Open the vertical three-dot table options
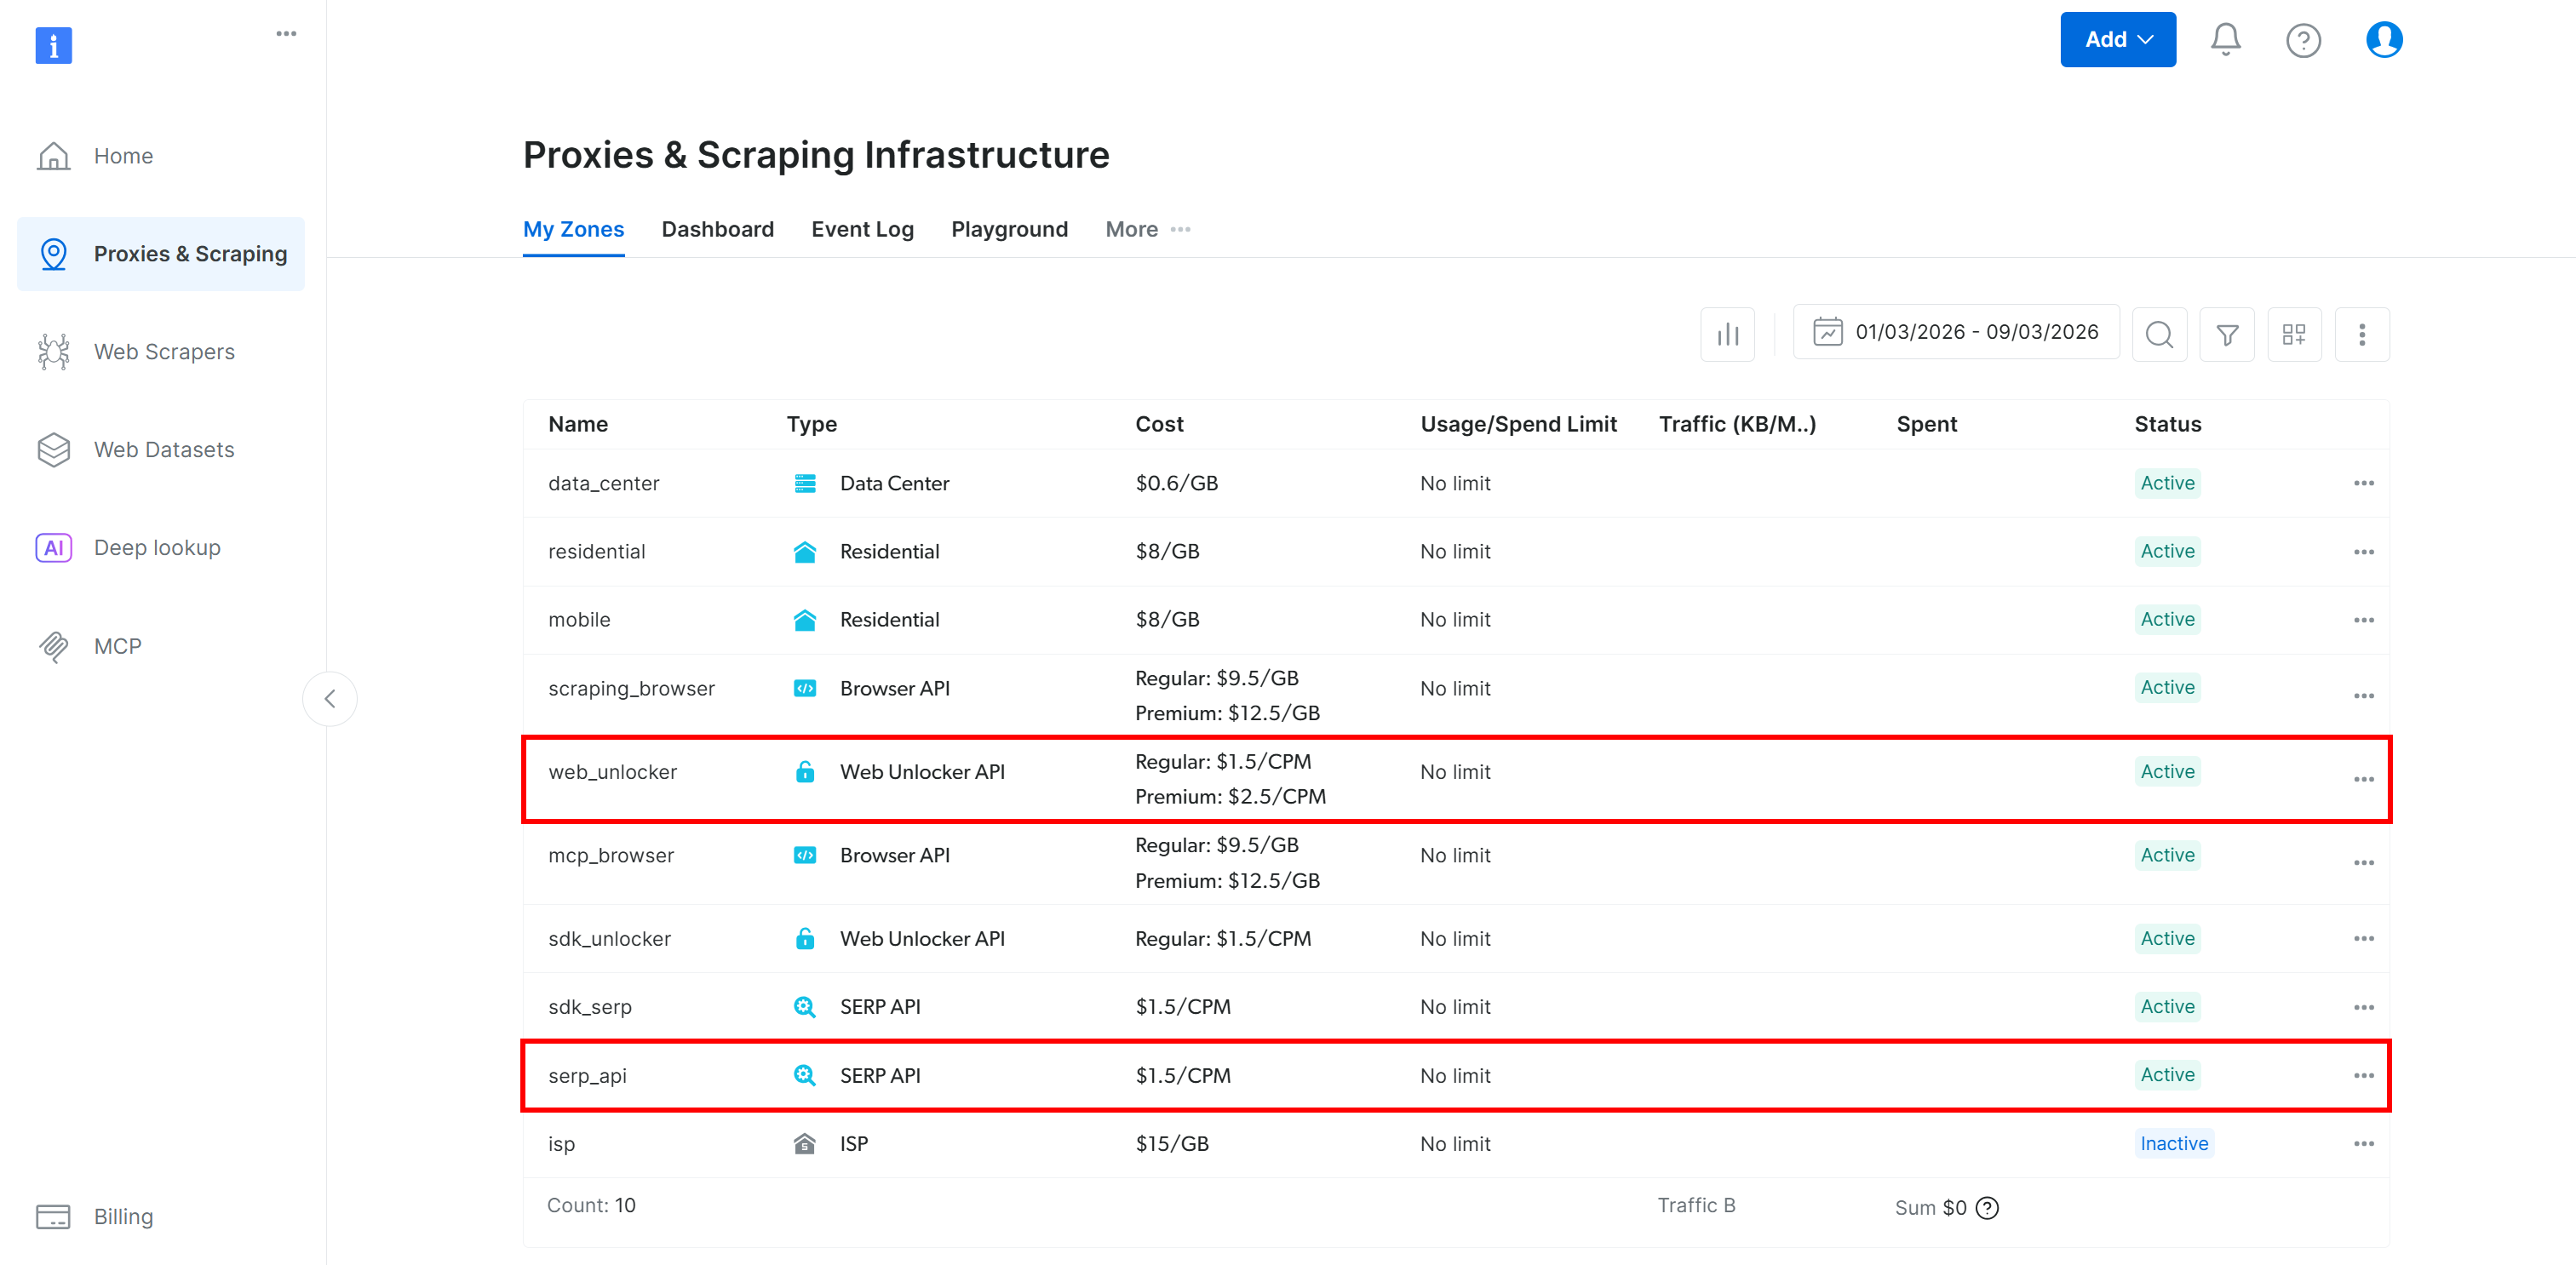 click(2361, 334)
